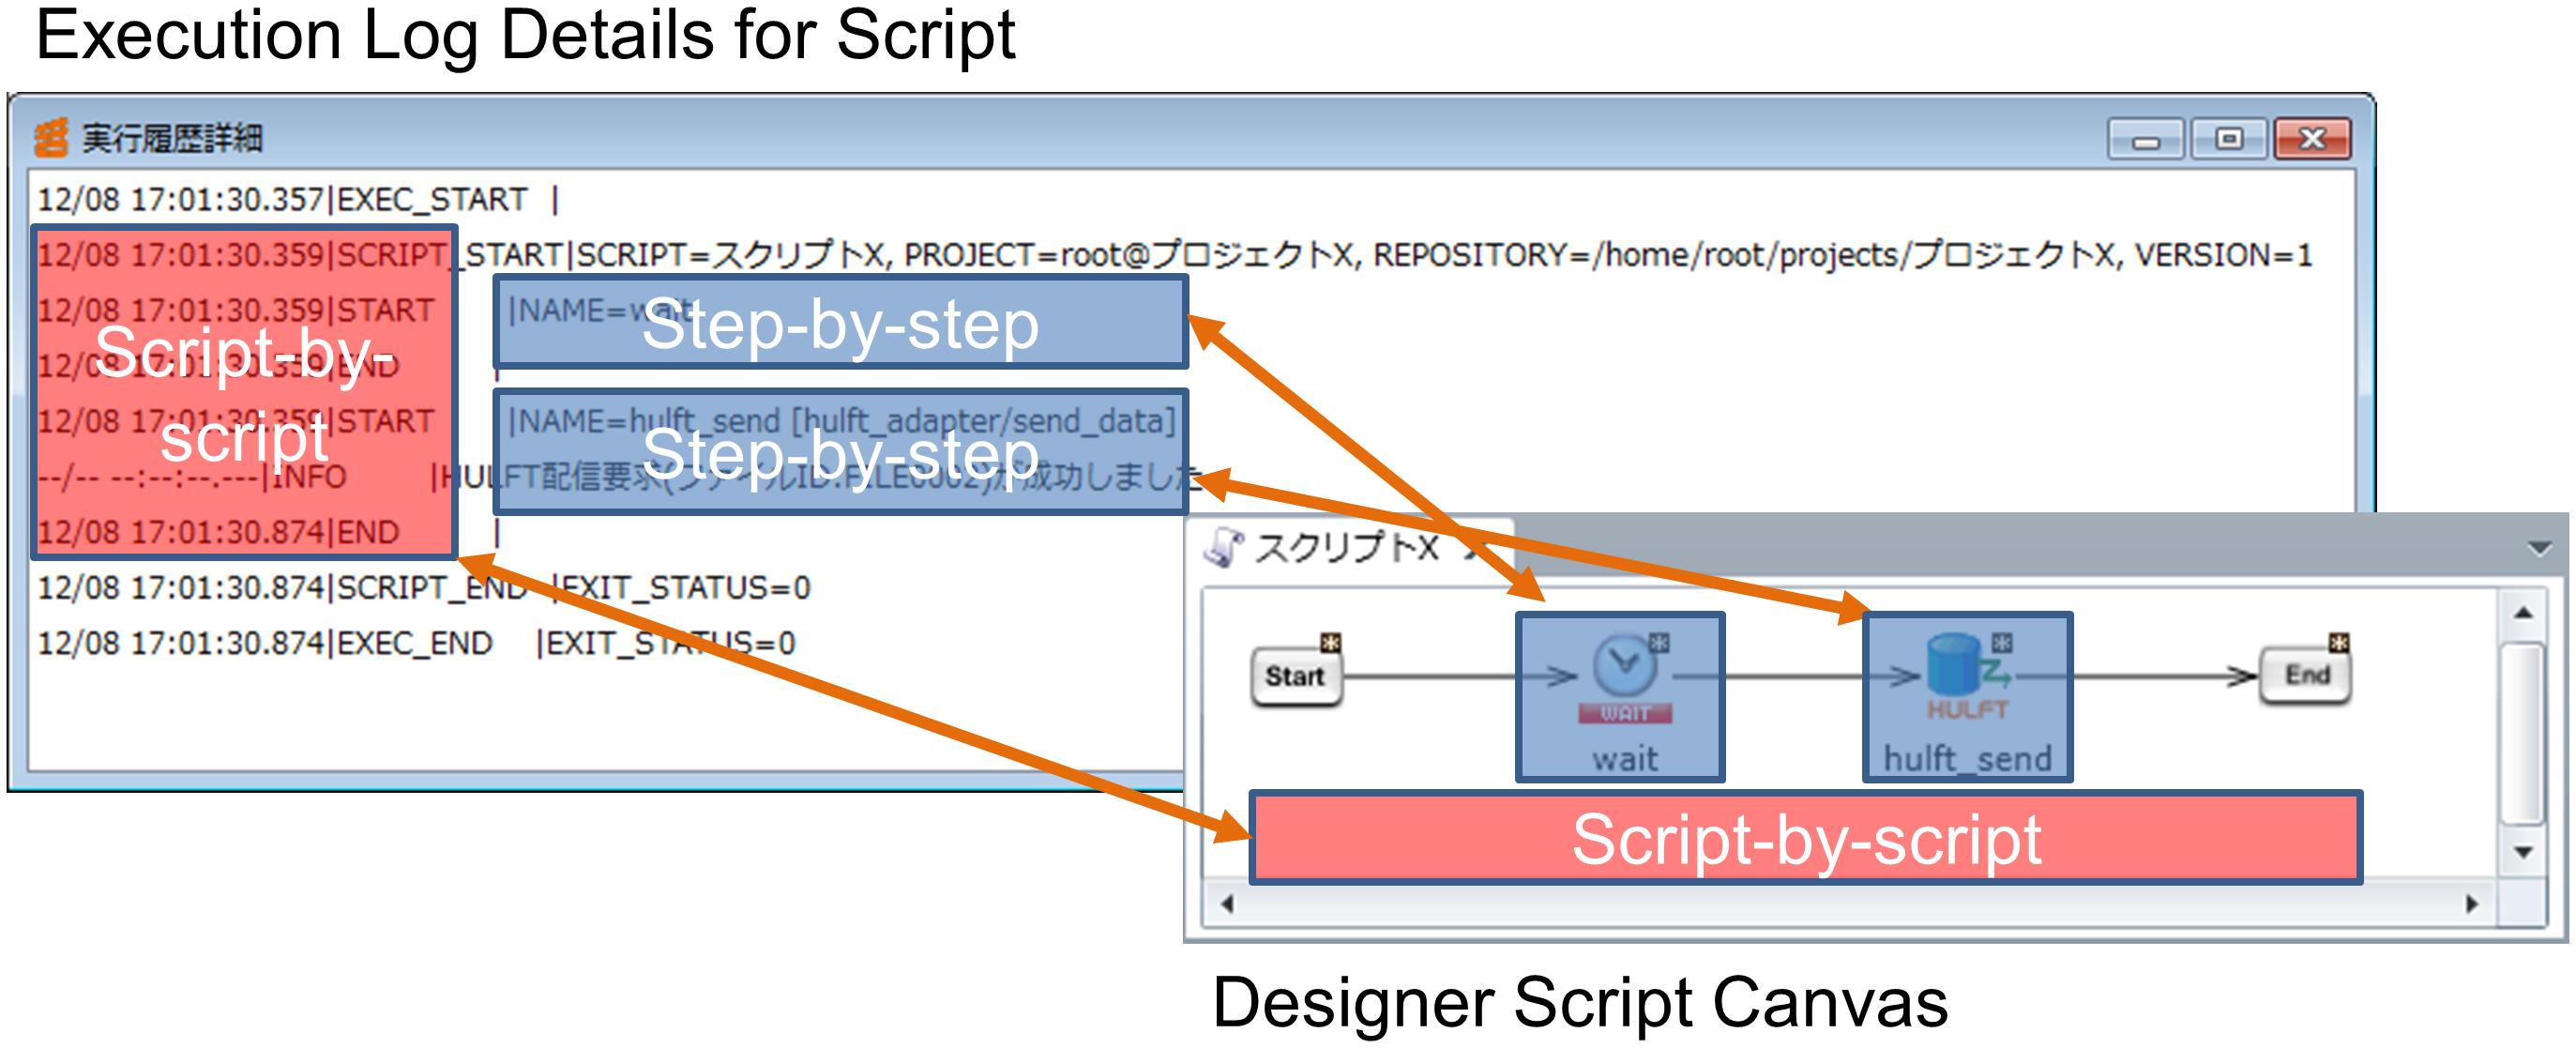Viewport: 2576px width, 1048px height.
Task: Click the marker on Start node corner
Action: [1330, 642]
